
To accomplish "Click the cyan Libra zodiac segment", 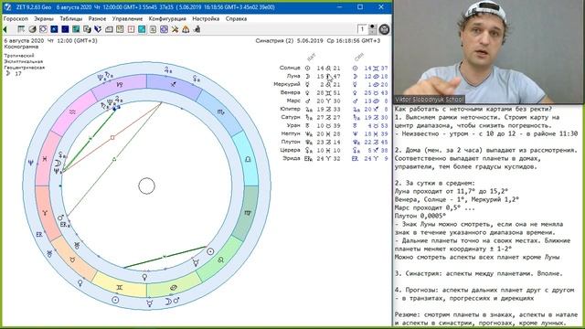I will pos(247,160).
